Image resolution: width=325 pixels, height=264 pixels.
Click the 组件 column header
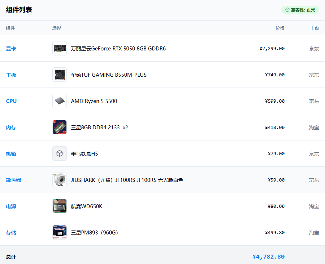pyautogui.click(x=10, y=28)
